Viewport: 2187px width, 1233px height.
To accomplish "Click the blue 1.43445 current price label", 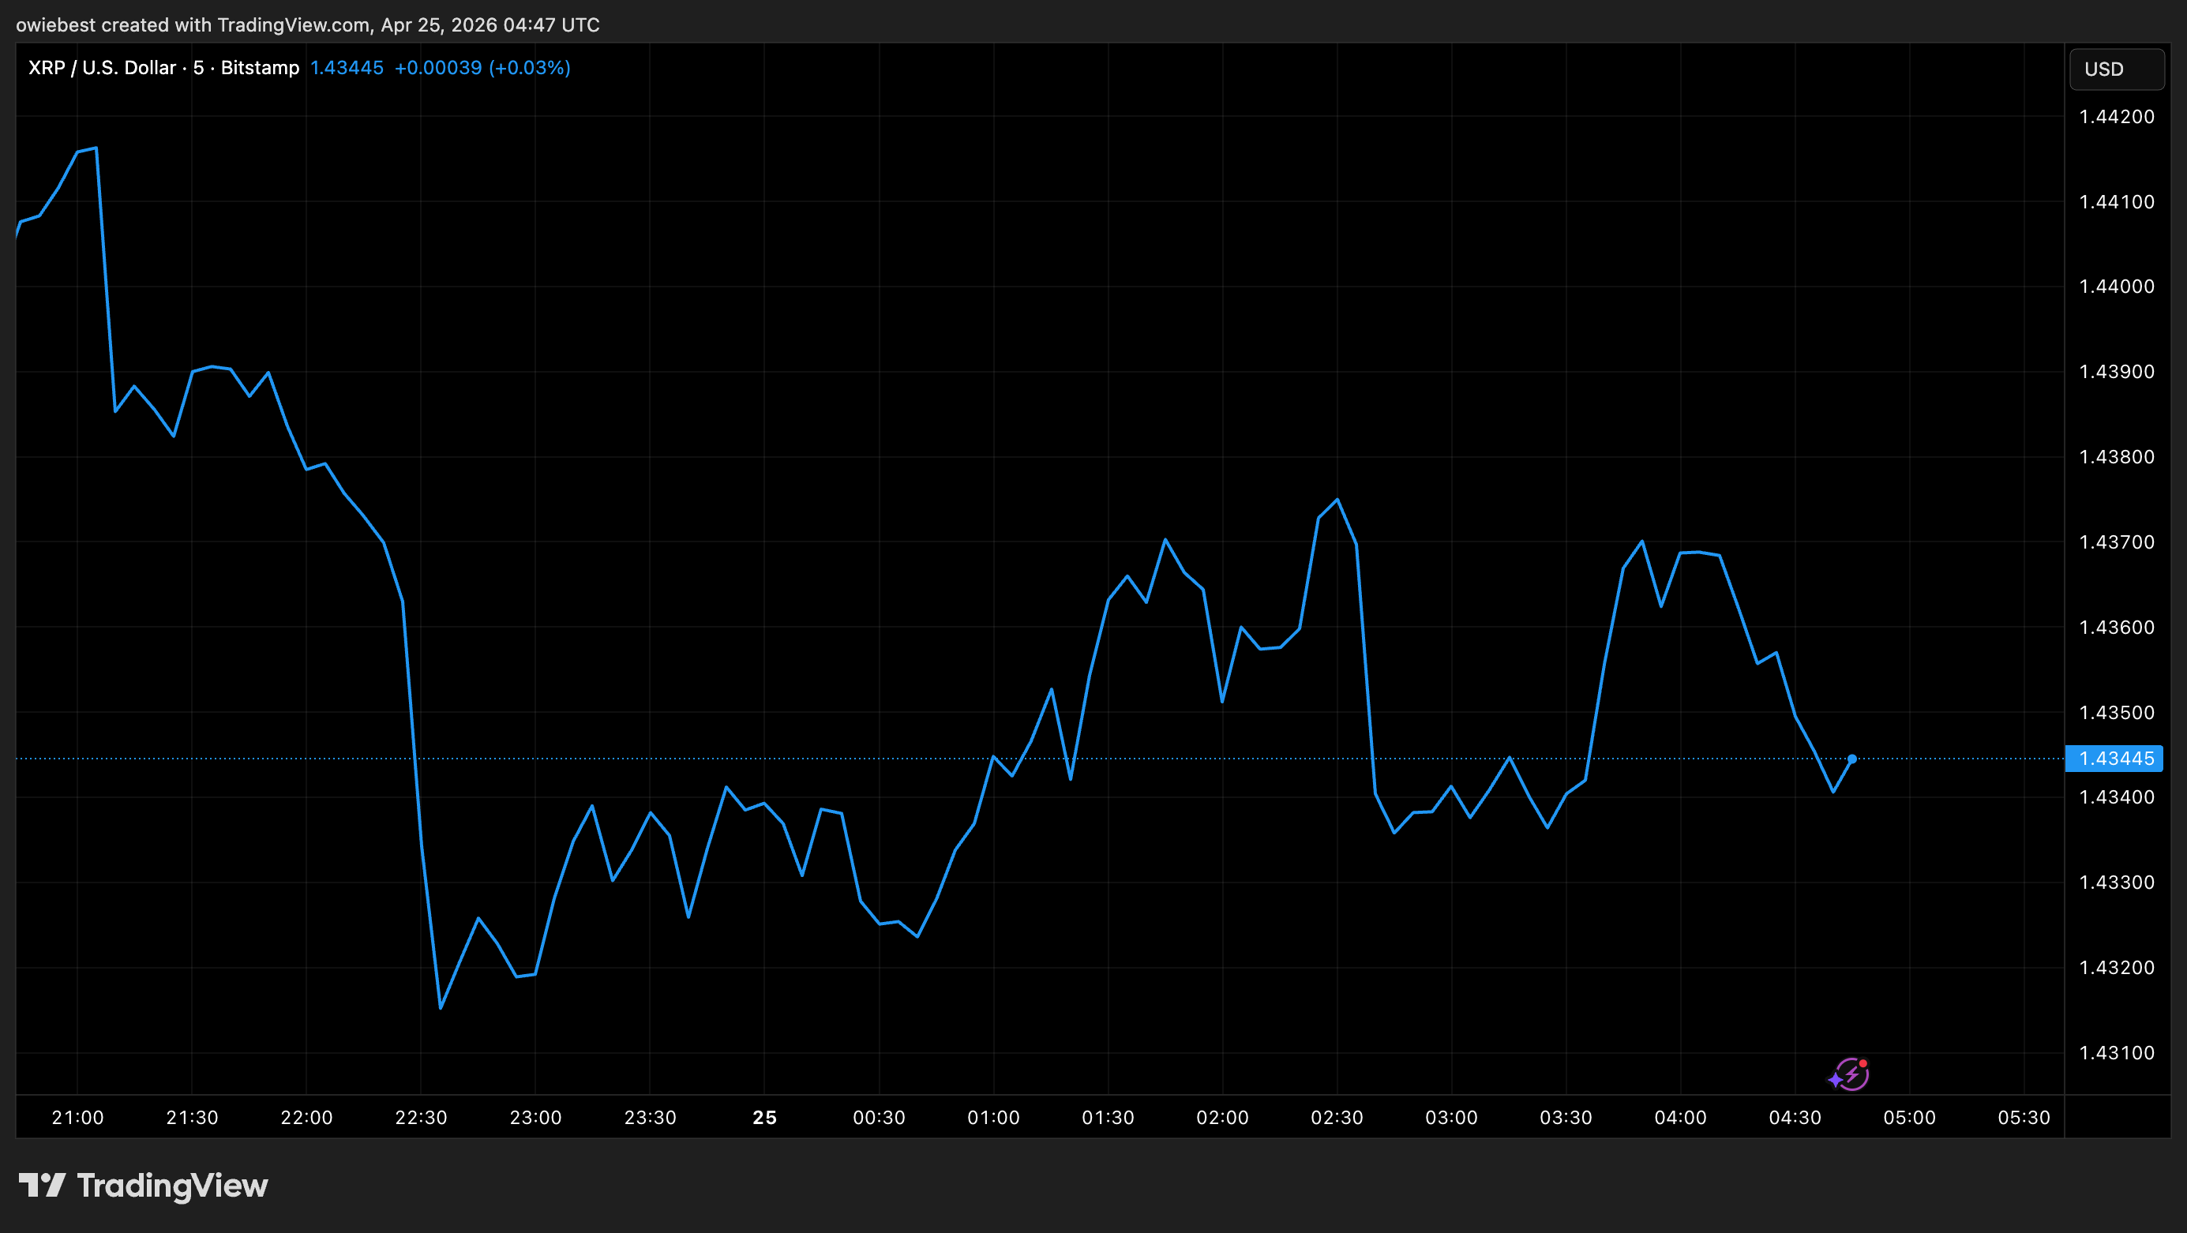I will coord(2115,759).
